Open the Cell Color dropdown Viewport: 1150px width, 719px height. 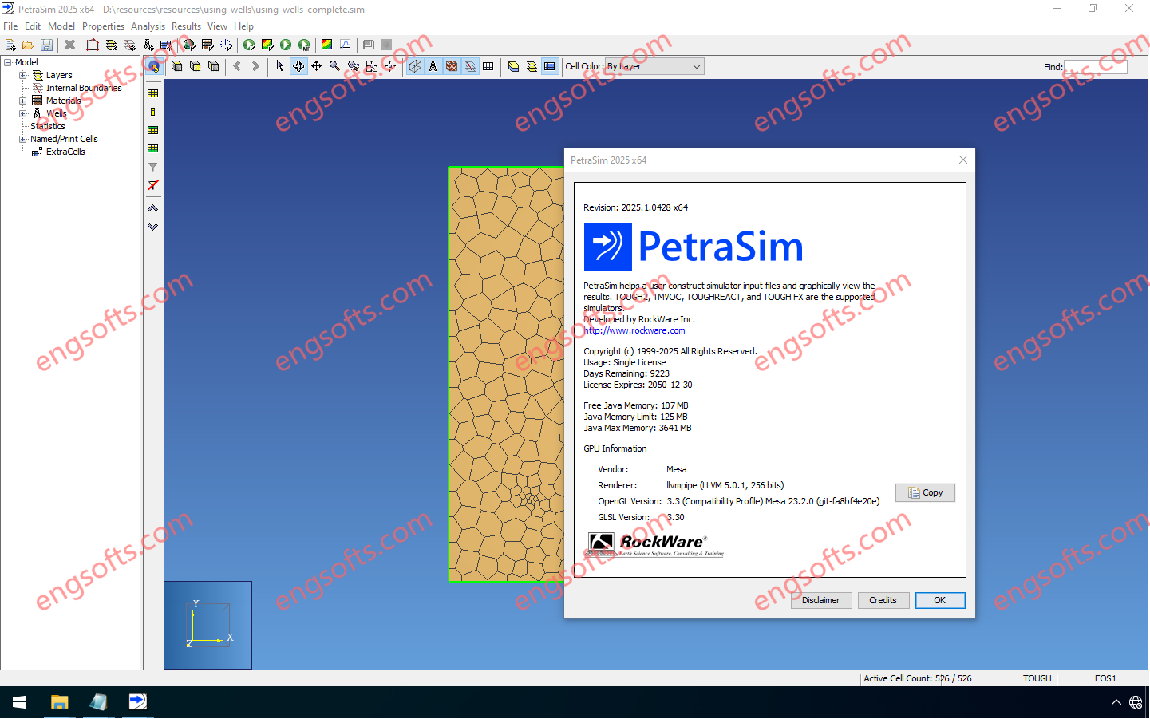654,67
